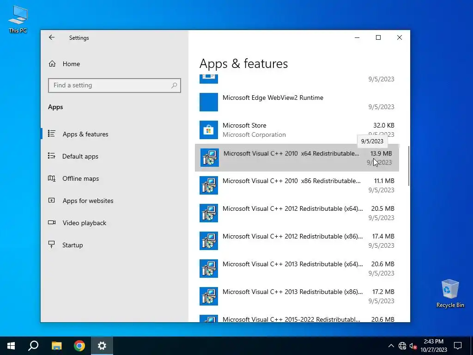Click the Settings gear taskbar button
473x355 pixels.
(x=102, y=346)
